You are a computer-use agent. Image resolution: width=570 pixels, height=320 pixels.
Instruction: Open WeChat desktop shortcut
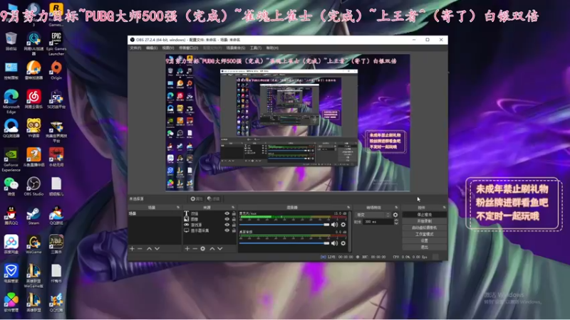coord(11,186)
